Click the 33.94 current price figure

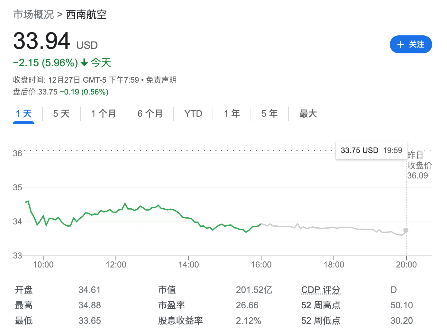pos(42,41)
